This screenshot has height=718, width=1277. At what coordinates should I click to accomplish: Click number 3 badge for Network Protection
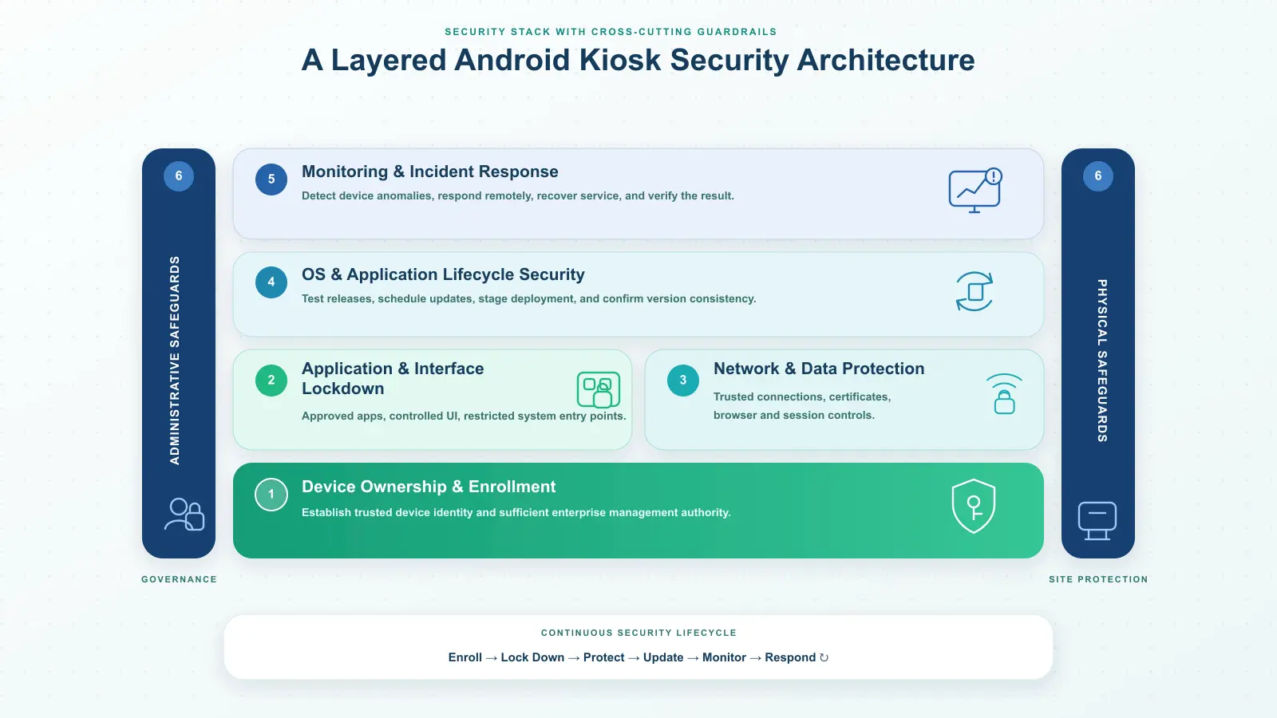[683, 380]
